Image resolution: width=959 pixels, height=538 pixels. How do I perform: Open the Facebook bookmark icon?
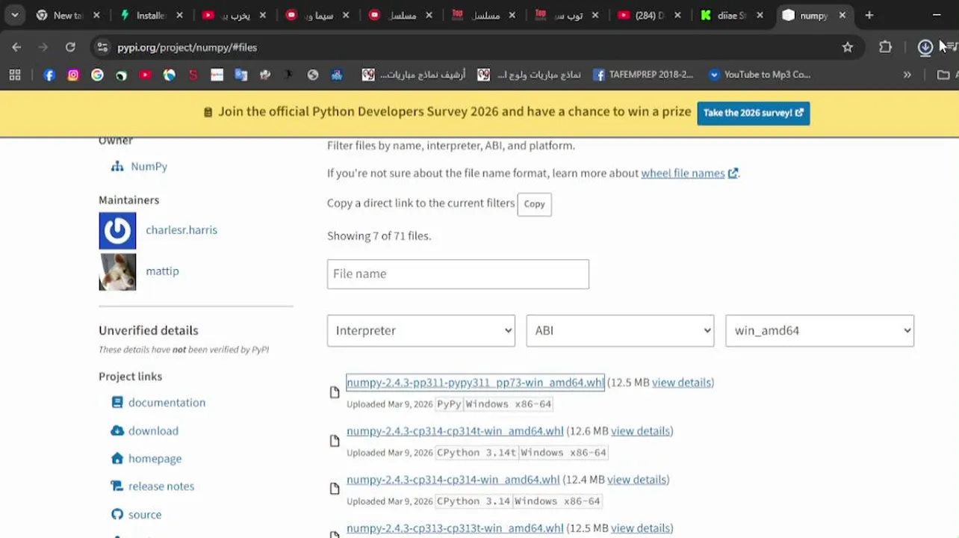pos(49,75)
